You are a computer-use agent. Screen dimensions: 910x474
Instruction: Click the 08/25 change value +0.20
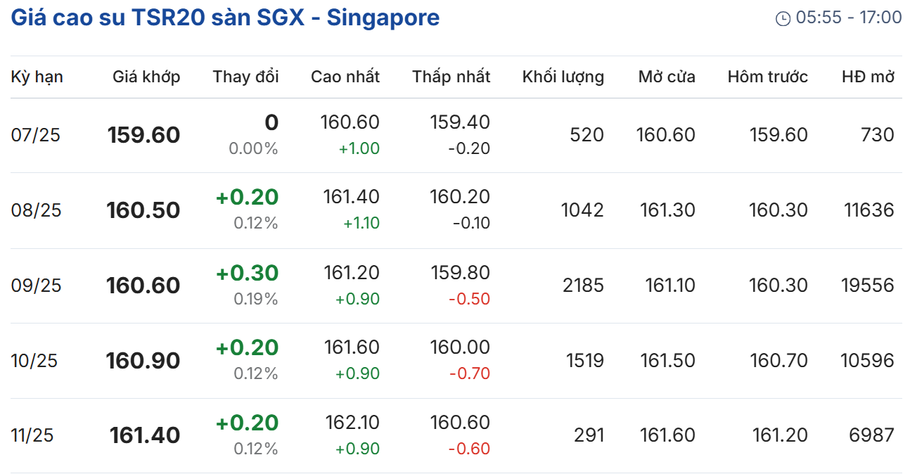tap(247, 198)
